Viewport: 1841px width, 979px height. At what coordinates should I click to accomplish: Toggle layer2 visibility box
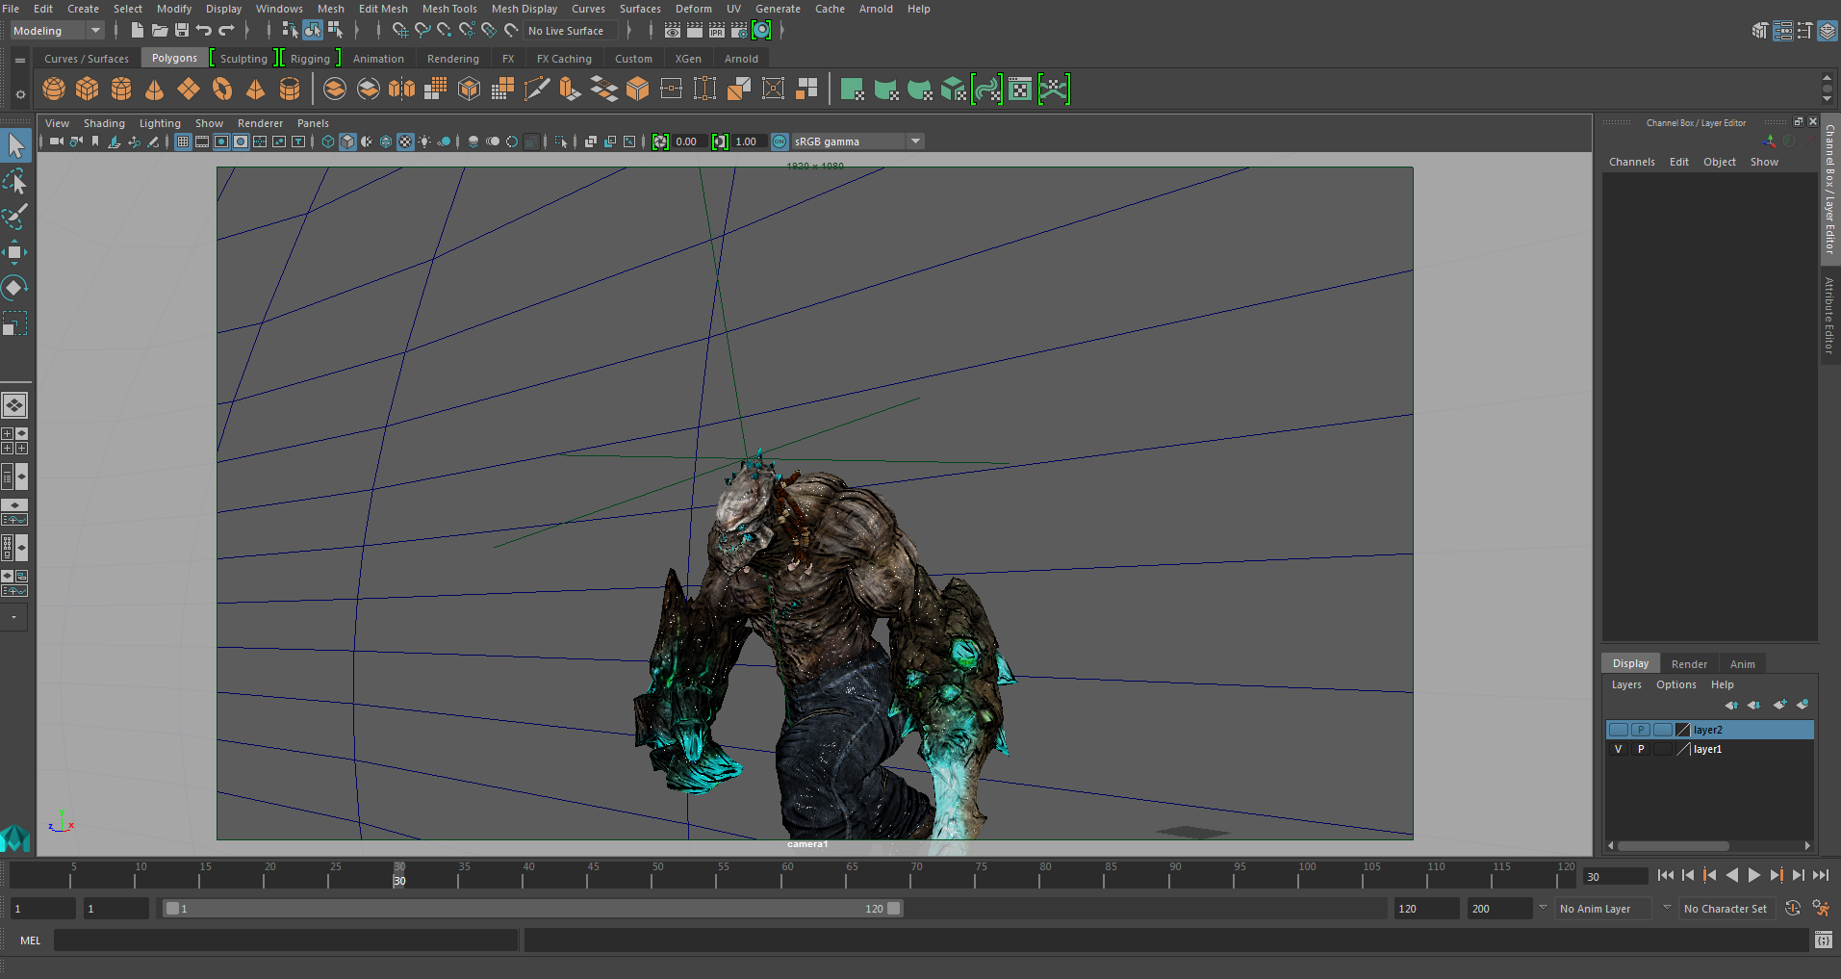(x=1619, y=730)
